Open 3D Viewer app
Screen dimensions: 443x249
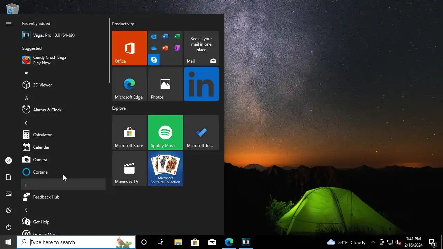(x=63, y=85)
